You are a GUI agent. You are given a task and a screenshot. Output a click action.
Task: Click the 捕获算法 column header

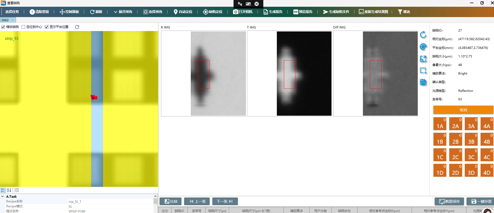click(x=296, y=211)
